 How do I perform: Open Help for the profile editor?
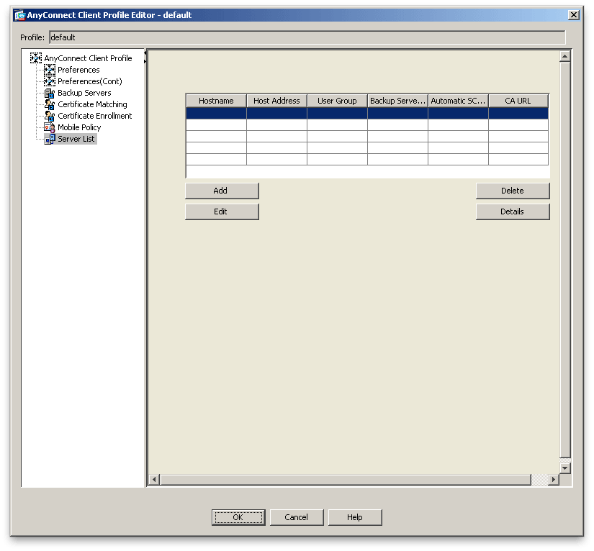click(x=355, y=517)
